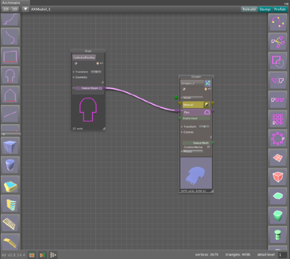Toggle the CombineMeshes checkbox
Viewport: 290px width, 259px height.
209,147
